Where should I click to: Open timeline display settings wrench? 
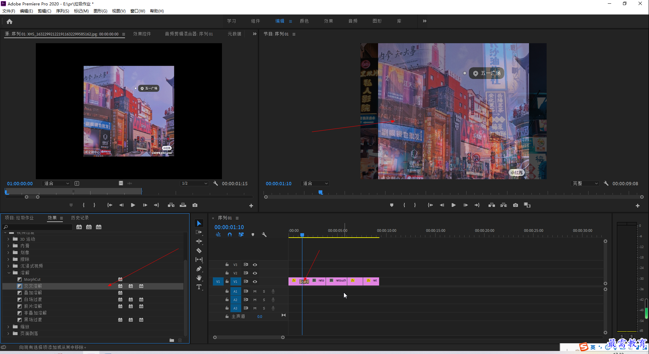(x=264, y=235)
